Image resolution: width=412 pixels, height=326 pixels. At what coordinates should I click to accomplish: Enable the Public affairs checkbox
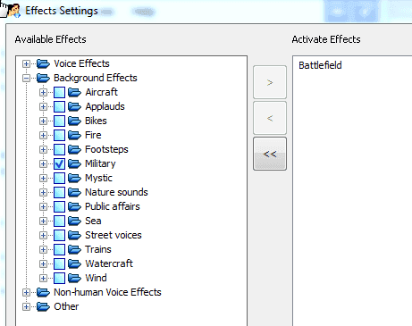coord(59,206)
